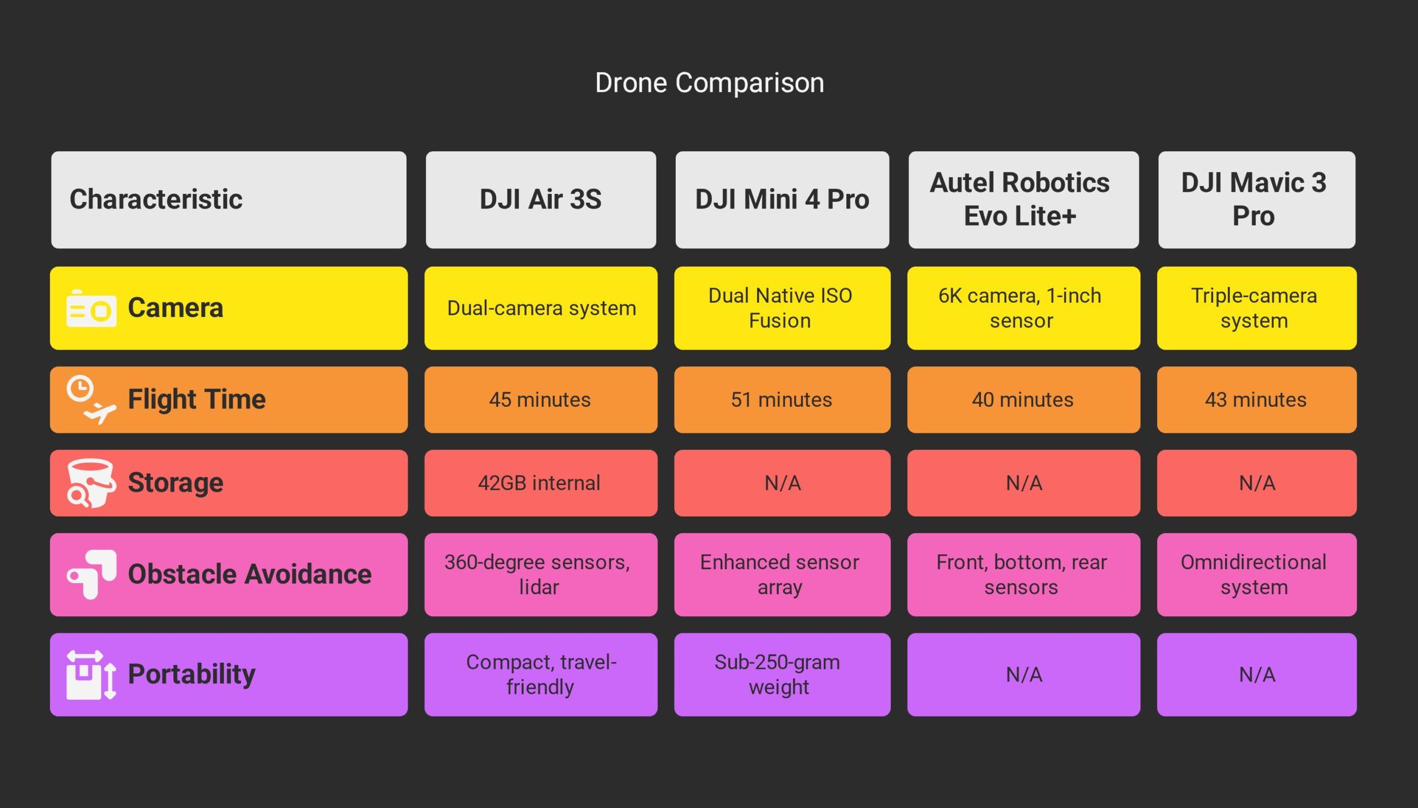The image size is (1418, 808).
Task: Select the DJI Mini 4 Pro header
Action: [782, 200]
